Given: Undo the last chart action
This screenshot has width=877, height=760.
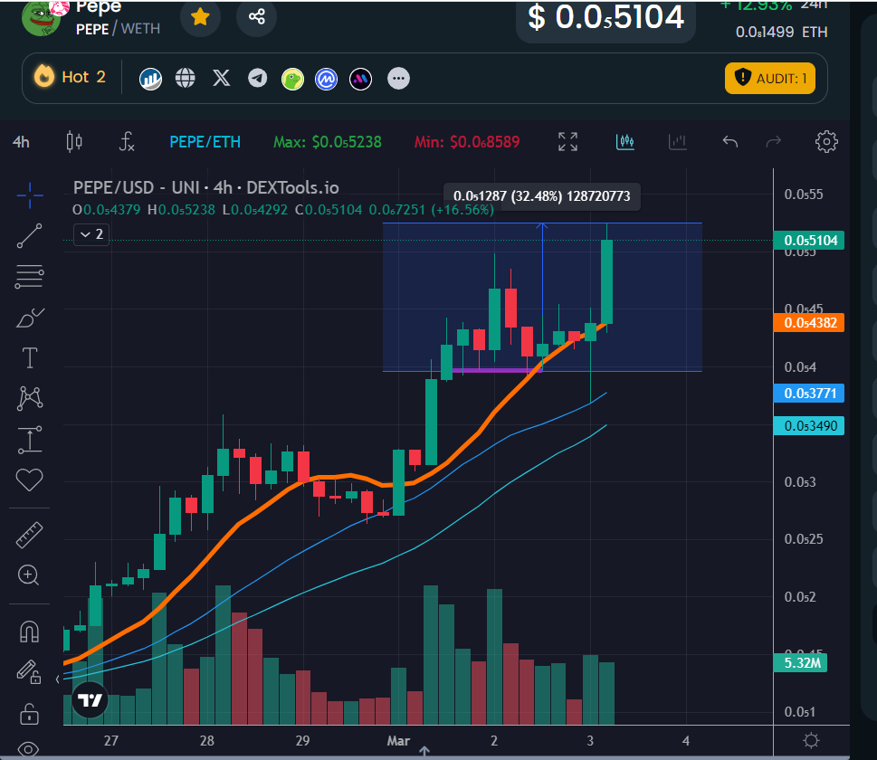Looking at the screenshot, I should pos(729,142).
